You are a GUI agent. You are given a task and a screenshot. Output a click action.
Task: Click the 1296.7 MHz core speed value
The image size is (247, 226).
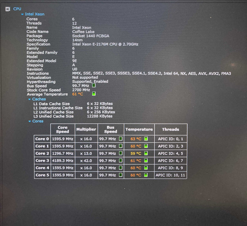coord(63,153)
